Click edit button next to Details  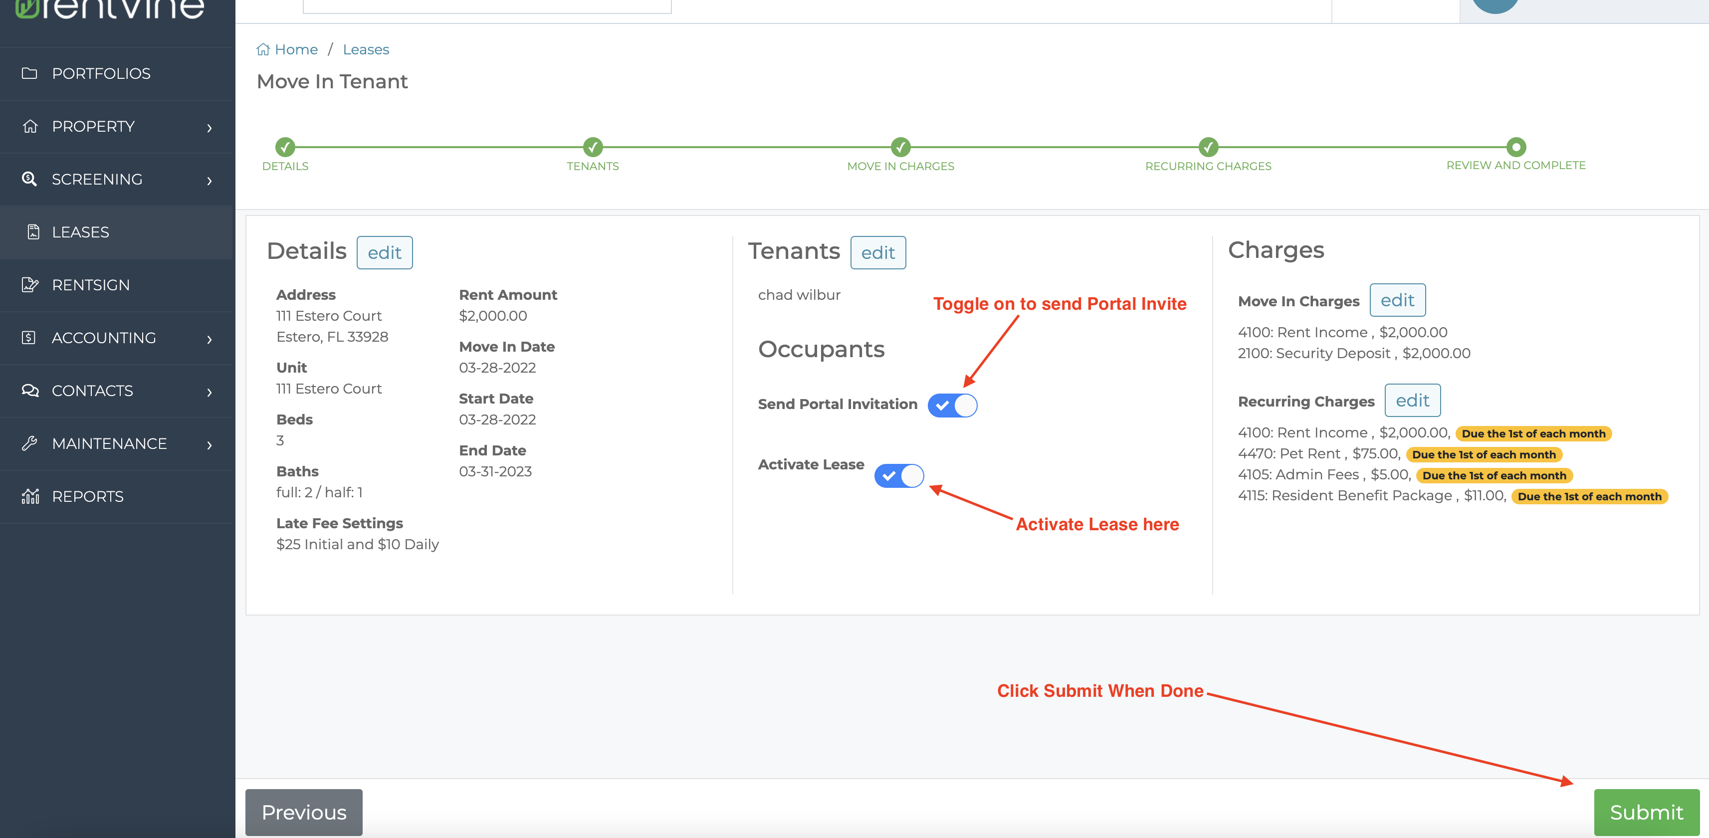pos(385,252)
